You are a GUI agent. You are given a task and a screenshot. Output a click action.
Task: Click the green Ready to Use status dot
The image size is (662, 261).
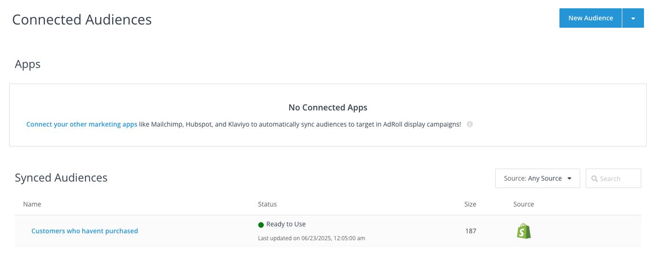point(261,225)
